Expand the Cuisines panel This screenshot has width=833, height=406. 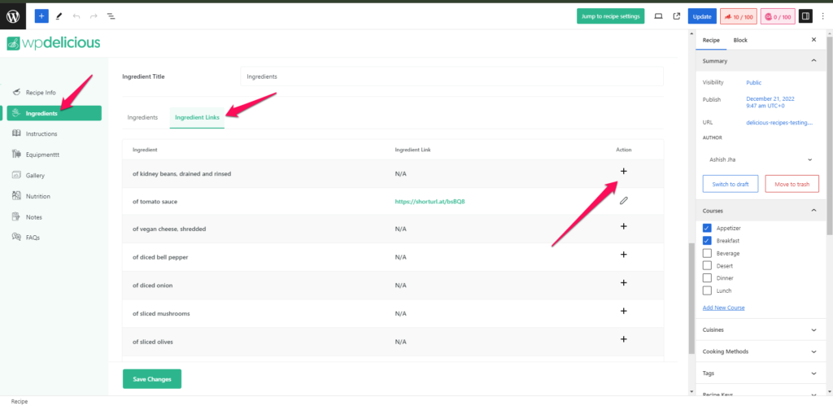tap(761, 330)
